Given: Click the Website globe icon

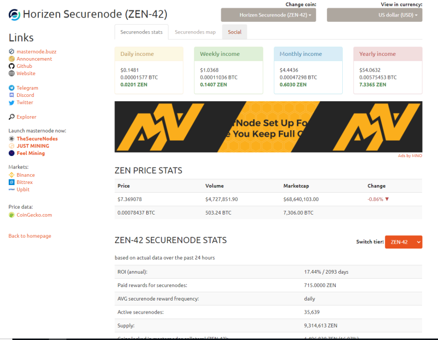Looking at the screenshot, I should click(x=11, y=73).
